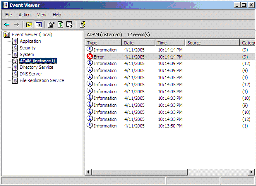Sort by the Time column header

(x=170, y=43)
